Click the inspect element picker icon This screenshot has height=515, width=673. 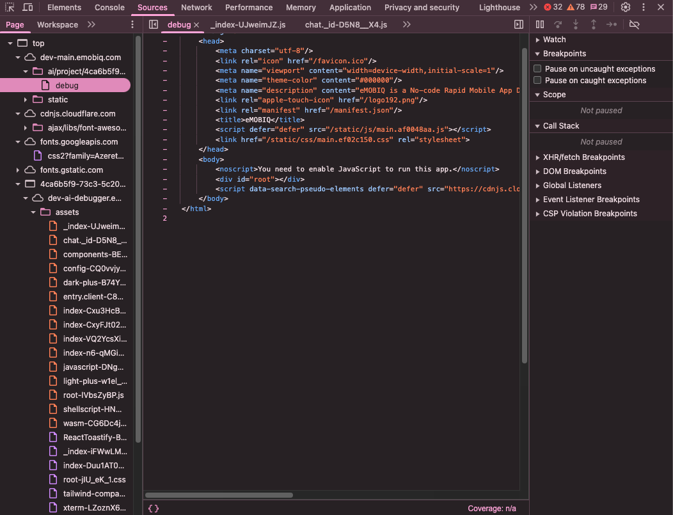(10, 8)
